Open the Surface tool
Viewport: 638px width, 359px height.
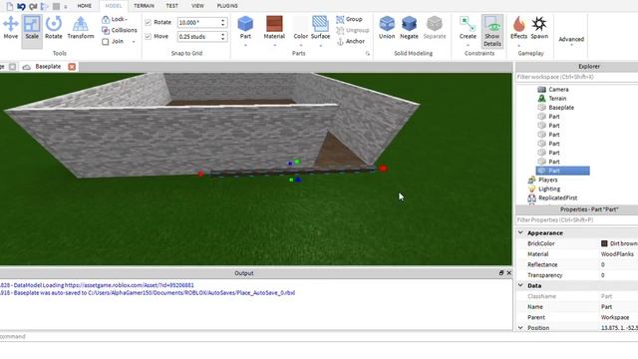[x=320, y=27]
